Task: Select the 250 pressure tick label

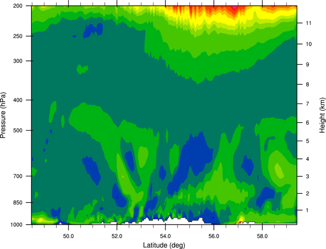Action: coord(18,36)
